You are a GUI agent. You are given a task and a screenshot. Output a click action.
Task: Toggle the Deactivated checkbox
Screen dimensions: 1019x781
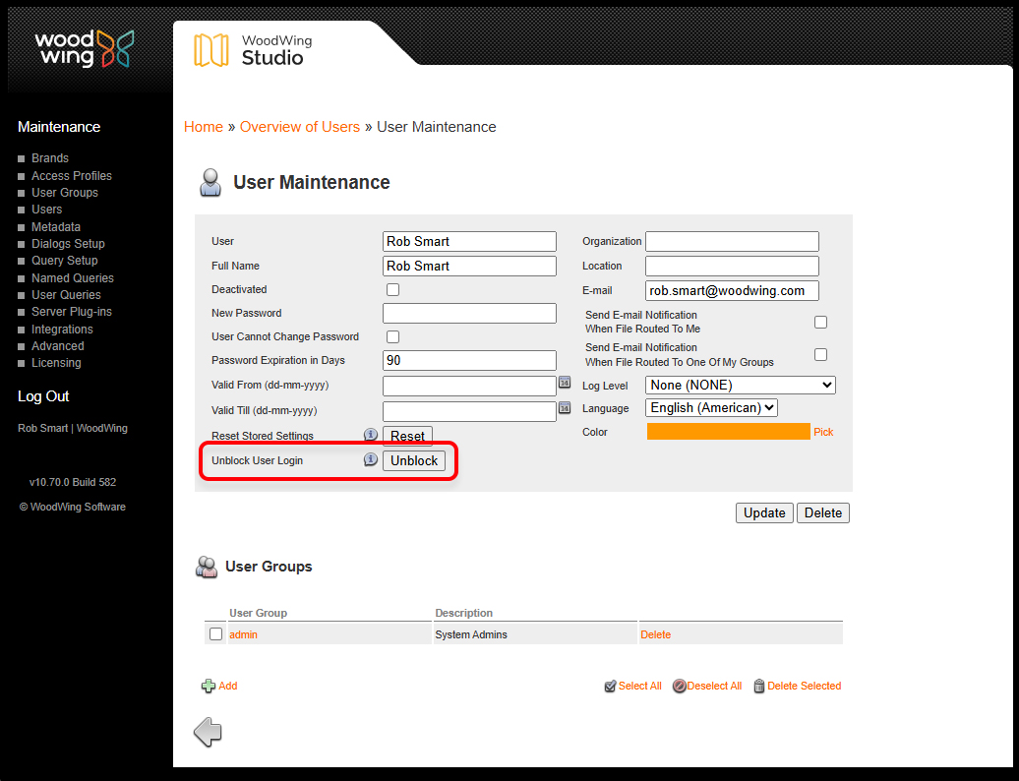tap(392, 290)
